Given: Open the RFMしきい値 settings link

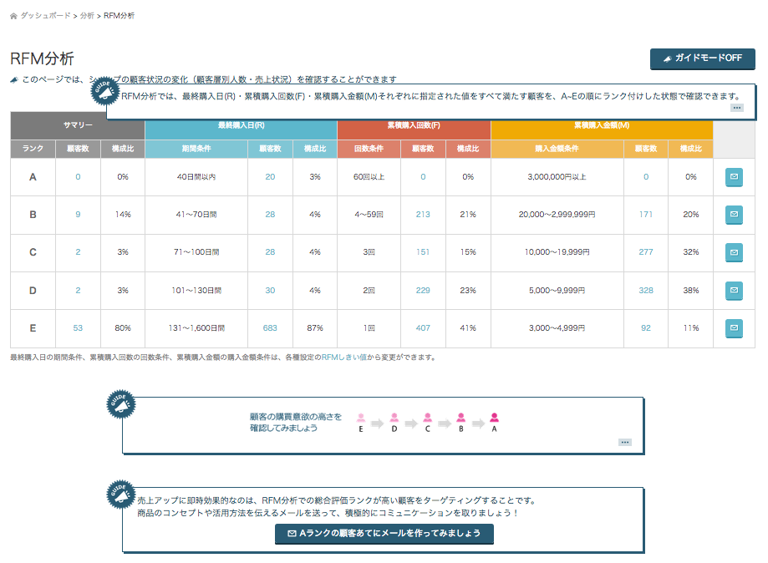Looking at the screenshot, I should pos(344,358).
